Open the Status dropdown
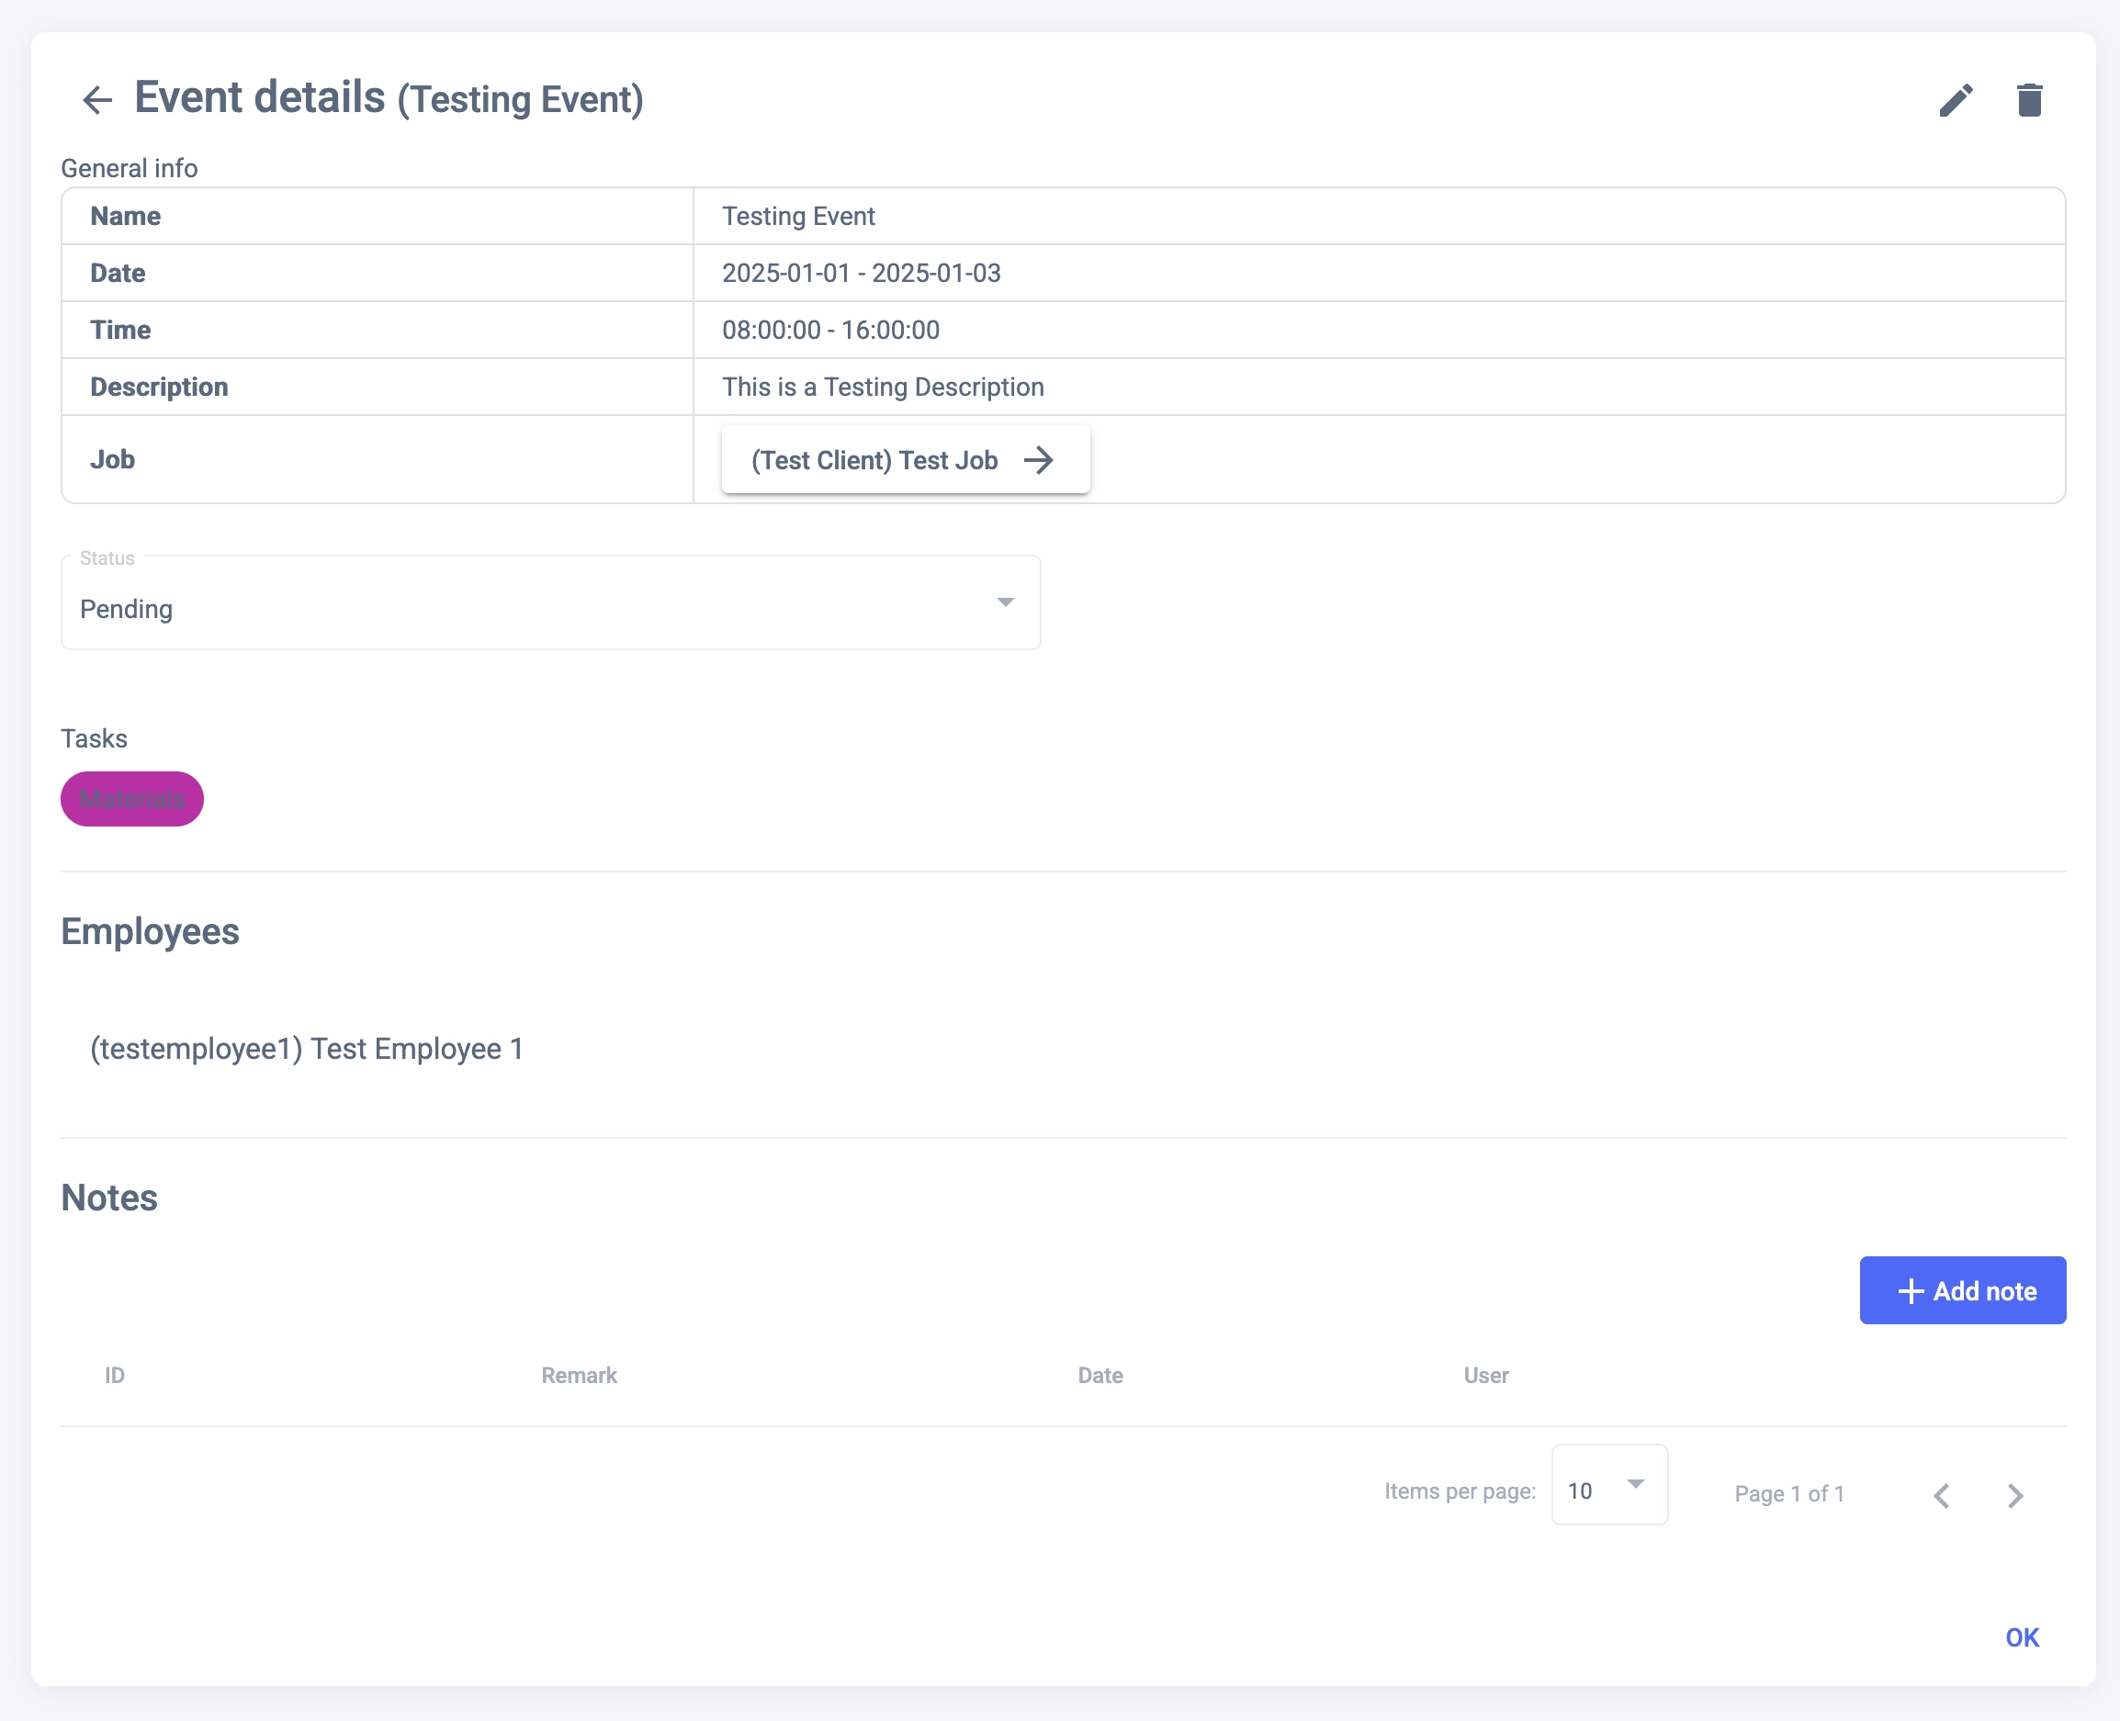 point(550,603)
